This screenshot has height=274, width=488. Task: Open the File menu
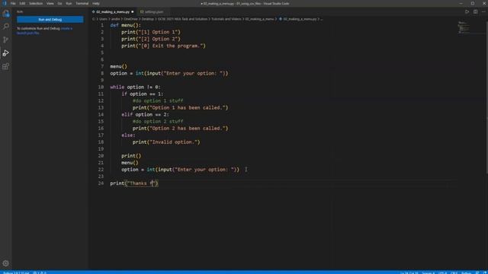13,3
